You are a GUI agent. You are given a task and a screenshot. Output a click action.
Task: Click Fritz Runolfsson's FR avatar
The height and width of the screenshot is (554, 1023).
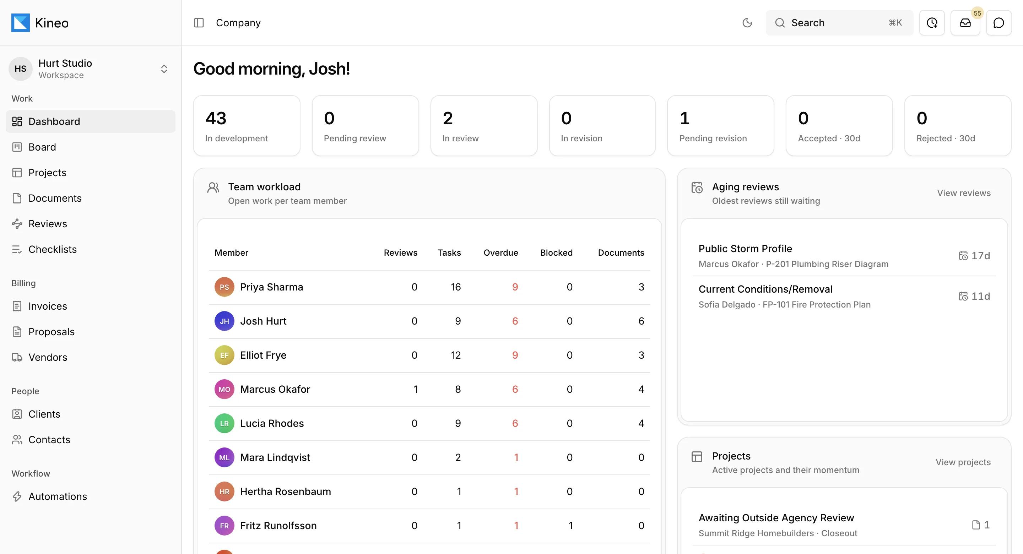point(224,526)
